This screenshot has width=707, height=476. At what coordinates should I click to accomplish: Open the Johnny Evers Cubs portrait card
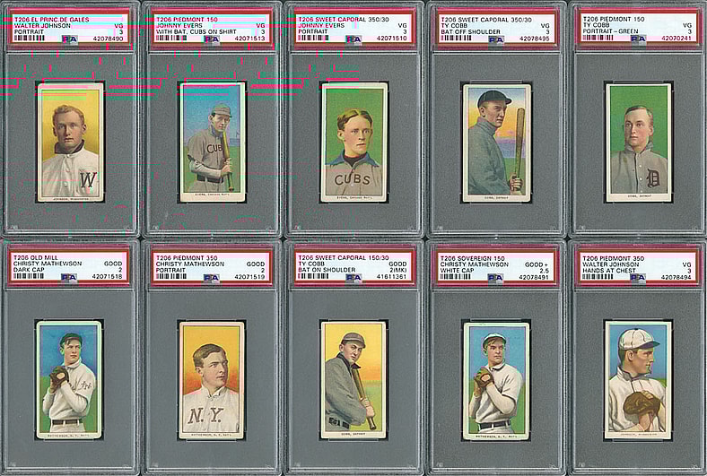pos(353,143)
